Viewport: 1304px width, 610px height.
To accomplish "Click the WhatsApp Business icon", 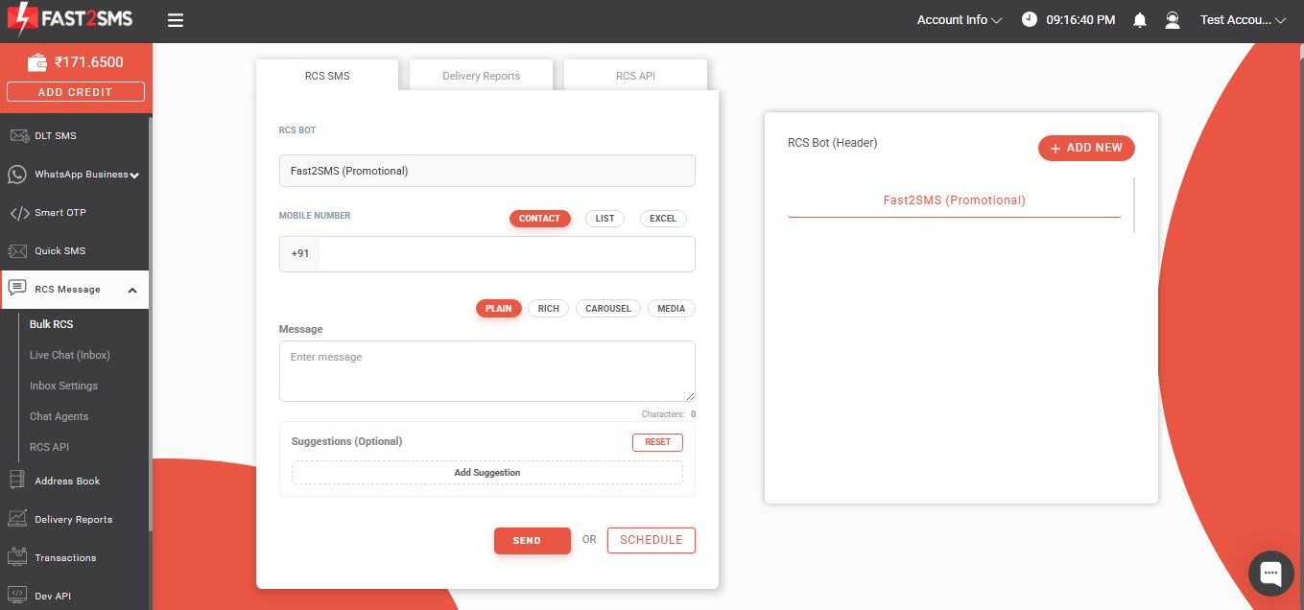I will point(17,175).
